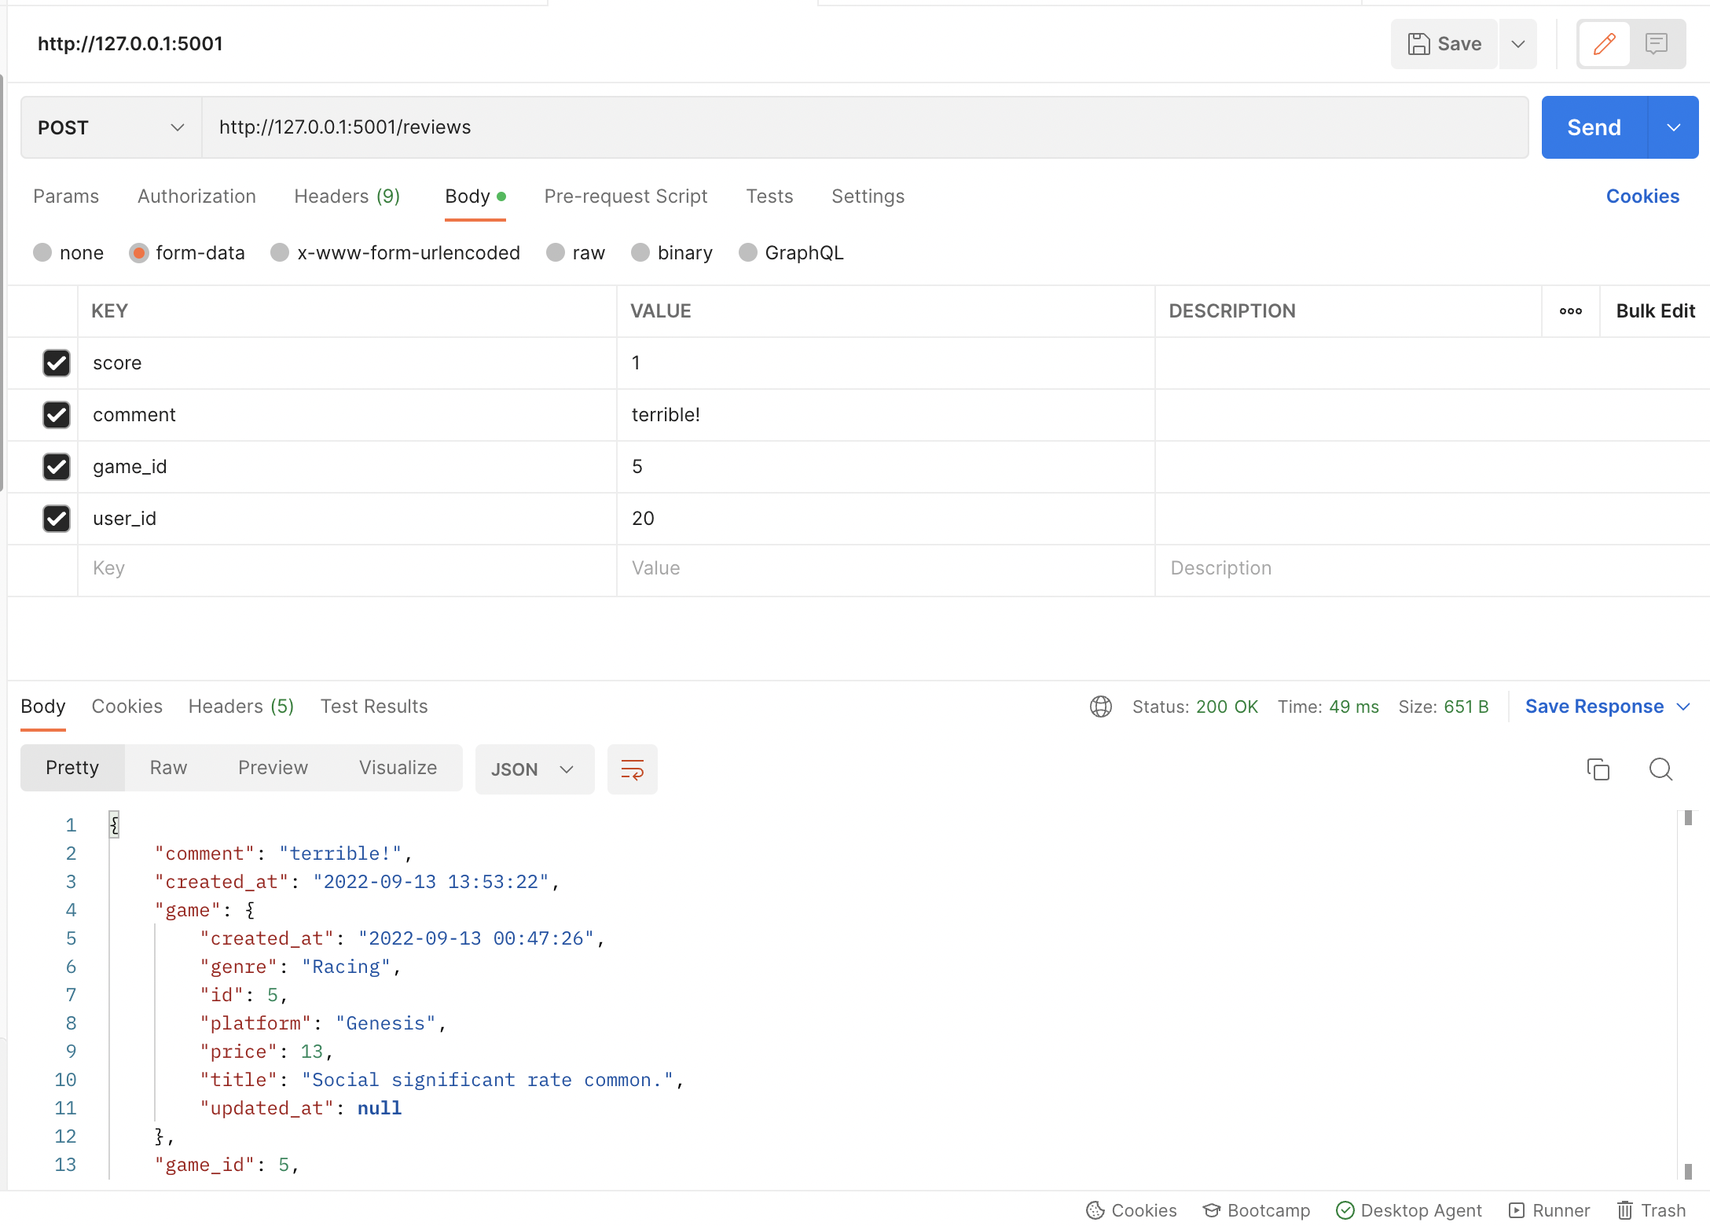Switch to the Headers (9) tab

click(347, 196)
